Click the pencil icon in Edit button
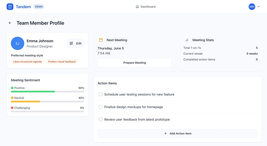Viewport: 267px width, 146px height. [71, 43]
